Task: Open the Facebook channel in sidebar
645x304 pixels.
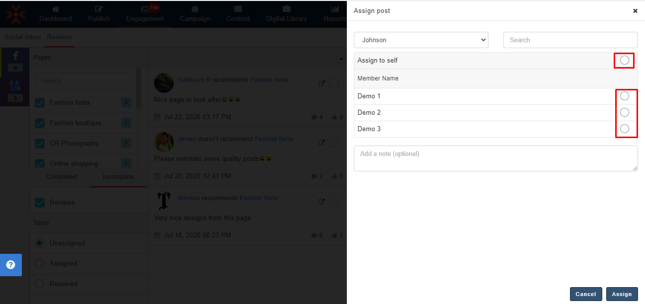Action: [x=15, y=56]
